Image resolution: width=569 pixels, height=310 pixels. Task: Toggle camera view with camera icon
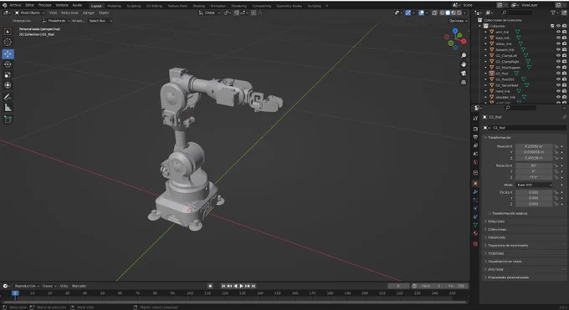tap(464, 74)
